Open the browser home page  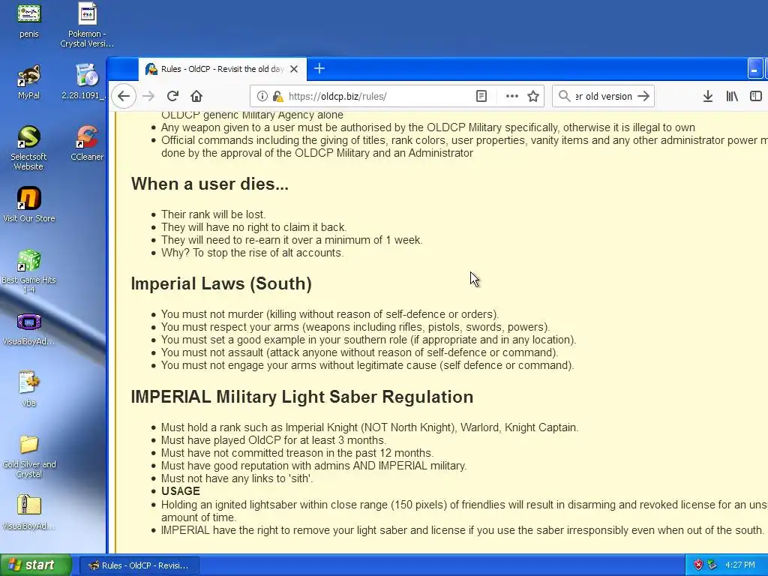click(x=196, y=96)
